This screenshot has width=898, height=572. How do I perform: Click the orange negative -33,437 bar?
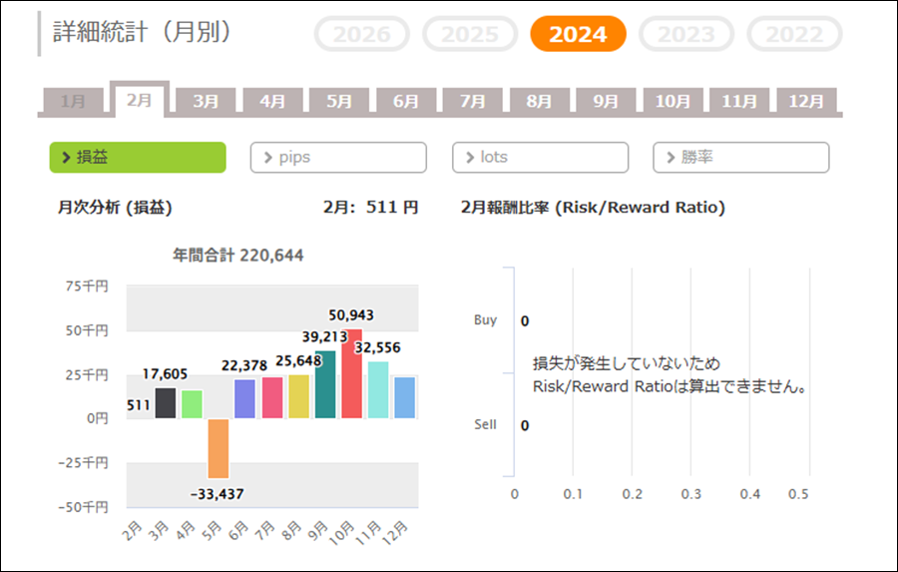(x=219, y=447)
